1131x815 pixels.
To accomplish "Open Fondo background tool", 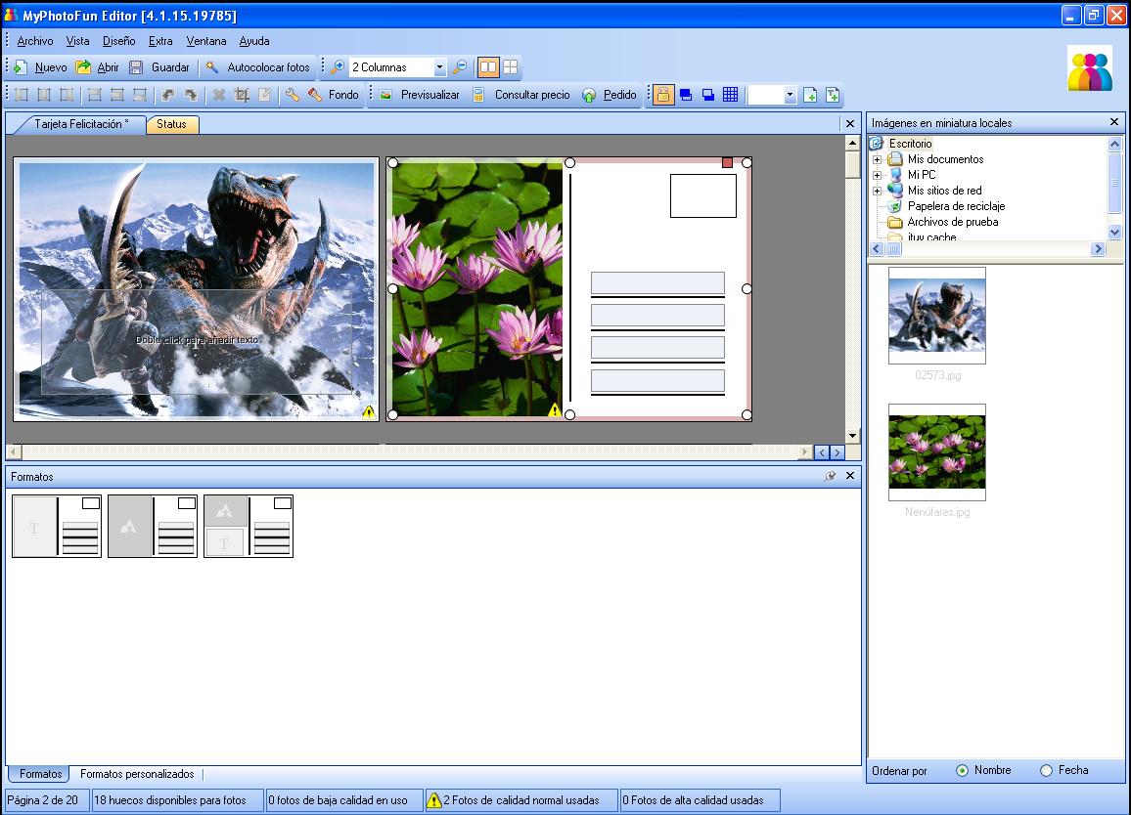I will [334, 95].
